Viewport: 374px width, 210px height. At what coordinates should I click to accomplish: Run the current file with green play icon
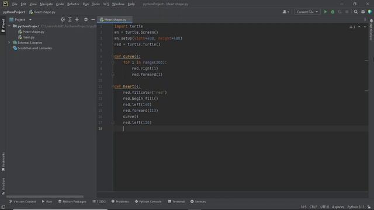pyautogui.click(x=325, y=12)
